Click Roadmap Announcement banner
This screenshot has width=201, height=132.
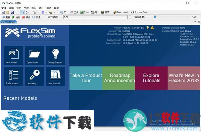[x=119, y=78]
